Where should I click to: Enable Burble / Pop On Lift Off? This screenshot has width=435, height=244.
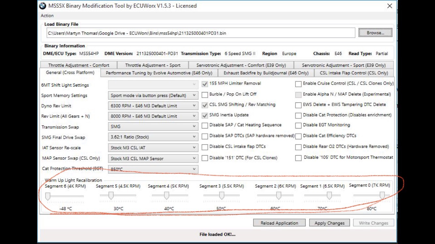205,95
